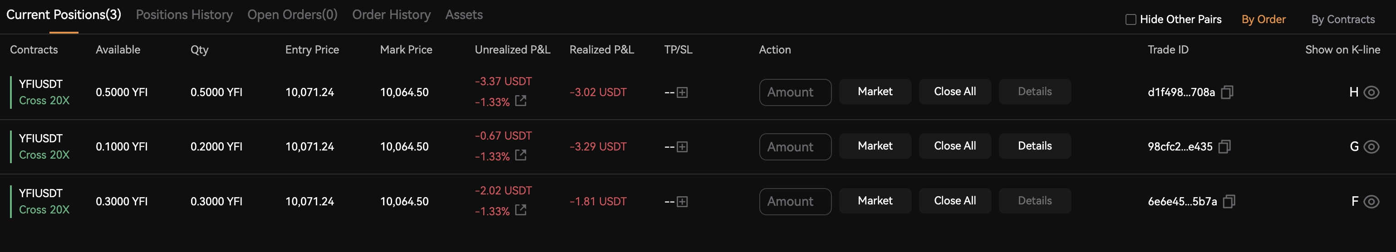The height and width of the screenshot is (252, 1396).
Task: Toggle K-line eye icon for position G
Action: point(1371,146)
